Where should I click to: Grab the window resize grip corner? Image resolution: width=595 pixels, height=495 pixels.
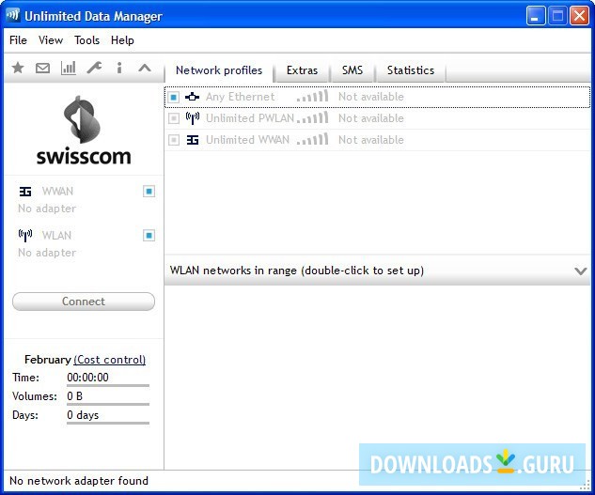pyautogui.click(x=587, y=486)
